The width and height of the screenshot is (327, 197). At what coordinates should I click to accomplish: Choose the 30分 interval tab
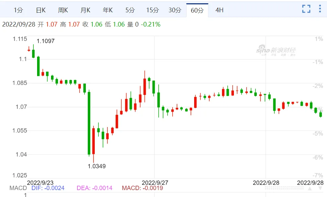[x=175, y=10]
